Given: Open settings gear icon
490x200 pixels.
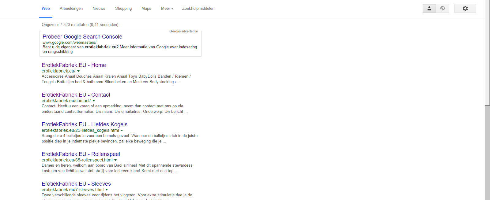Looking at the screenshot, I should coord(465,9).
